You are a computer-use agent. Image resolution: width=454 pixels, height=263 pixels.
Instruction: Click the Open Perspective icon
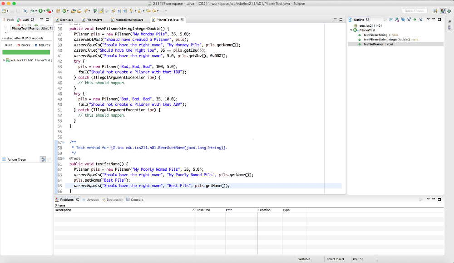pyautogui.click(x=434, y=10)
